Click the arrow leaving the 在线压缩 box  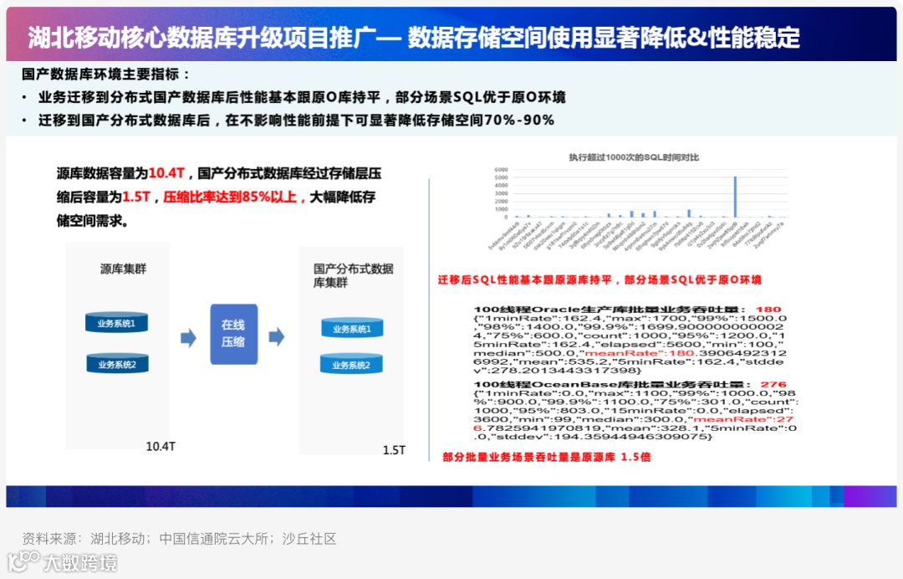pos(277,336)
